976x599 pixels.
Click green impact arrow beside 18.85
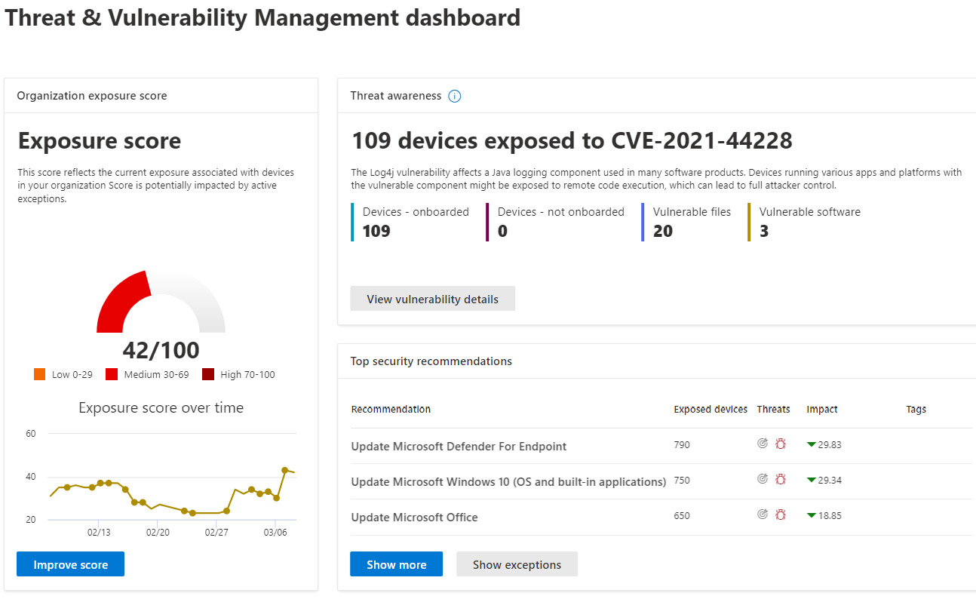pos(811,515)
